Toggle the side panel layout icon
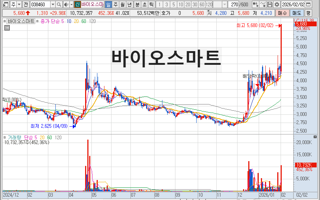The image size is (320, 200). click(6, 4)
